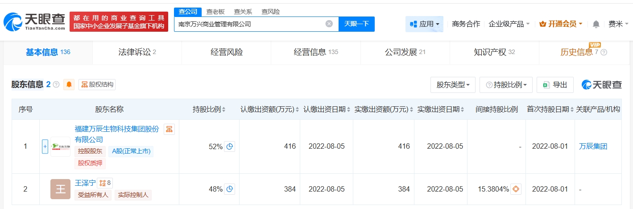This screenshot has height=209, width=633.
Task: Click the 天眼一下 search button
Action: (356, 24)
